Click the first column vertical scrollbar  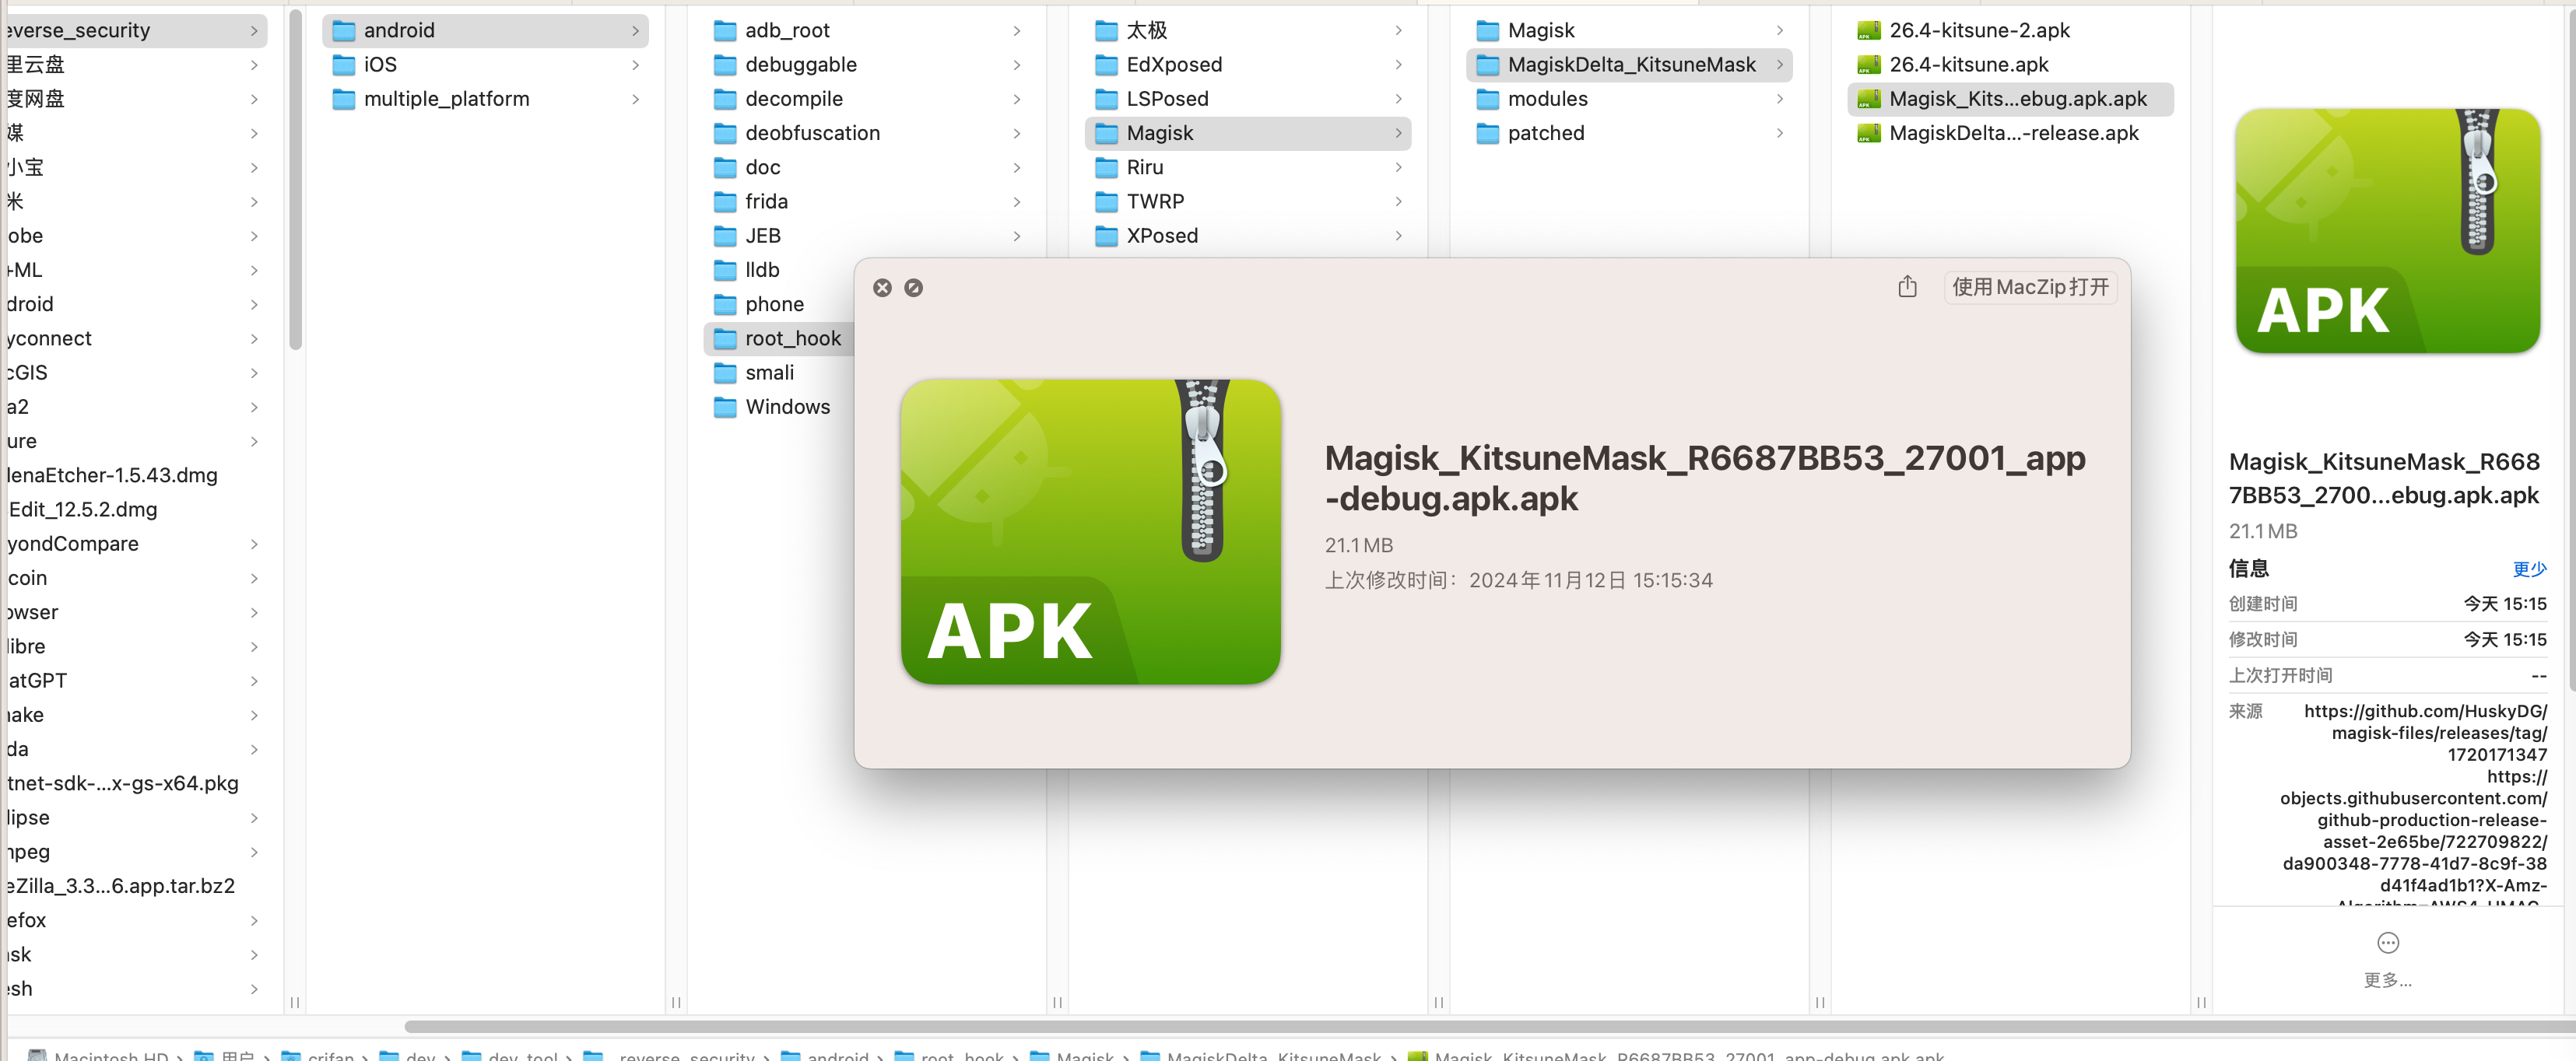tap(295, 180)
